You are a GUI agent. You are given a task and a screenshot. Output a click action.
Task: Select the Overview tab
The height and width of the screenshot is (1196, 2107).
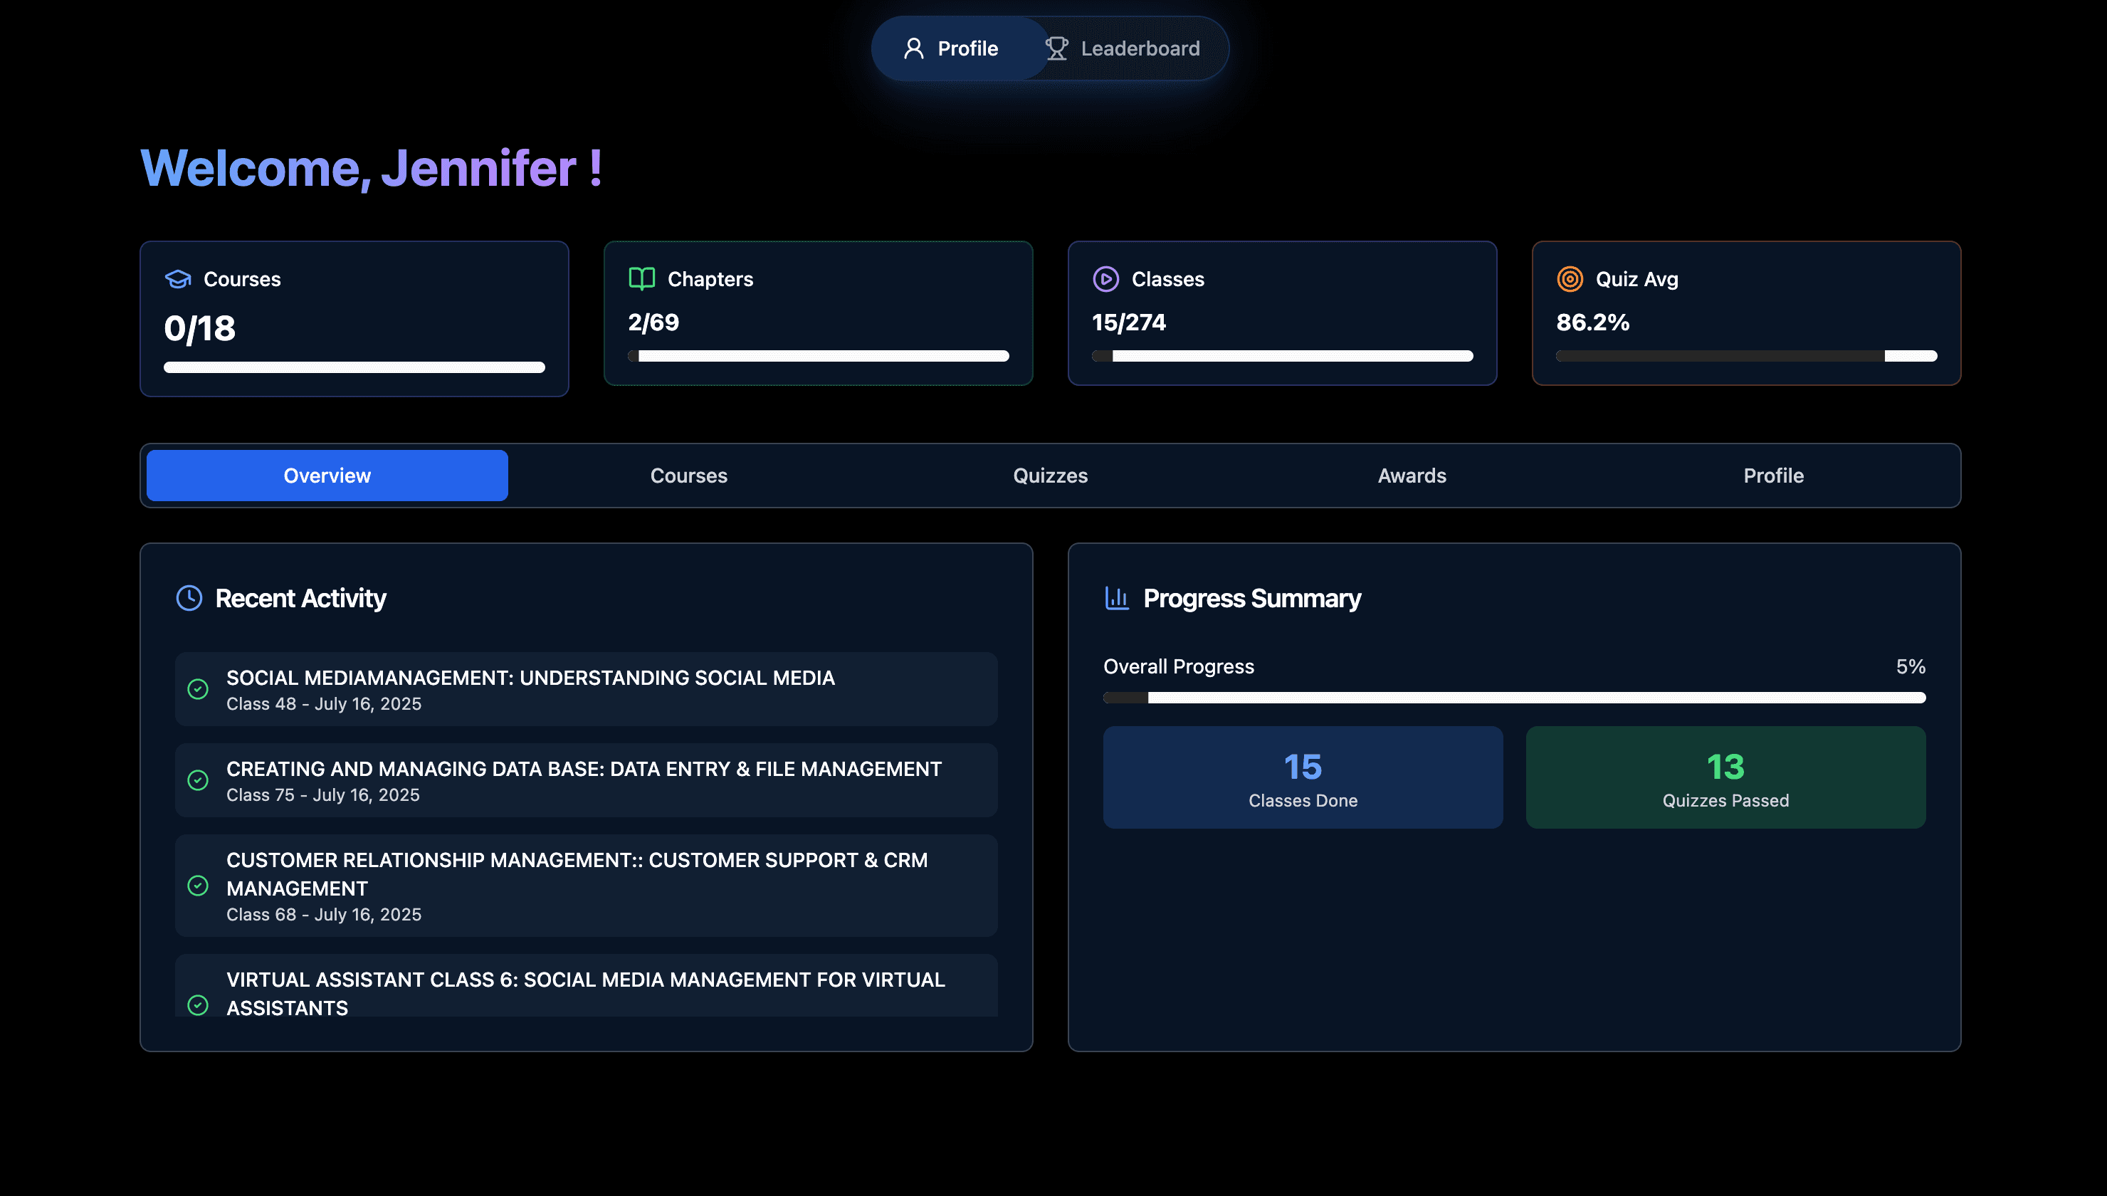point(327,475)
